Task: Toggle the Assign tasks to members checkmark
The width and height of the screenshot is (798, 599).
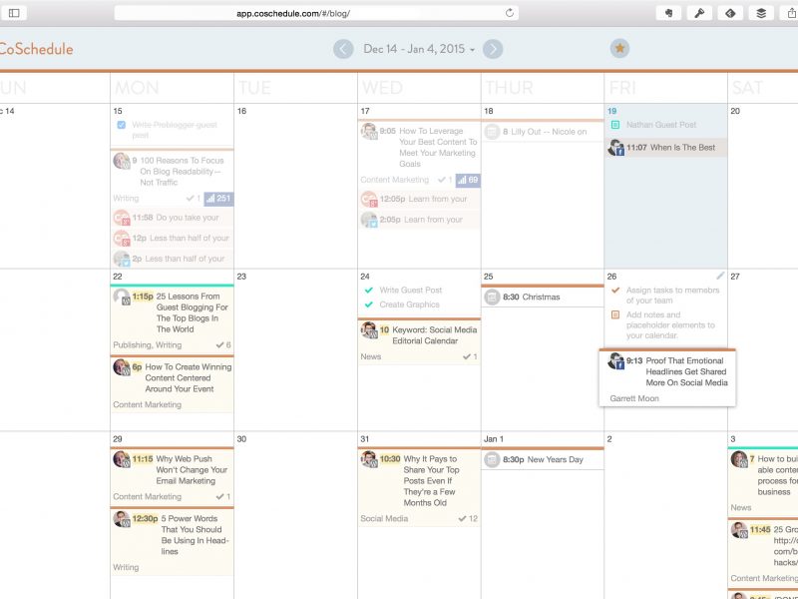Action: 615,291
